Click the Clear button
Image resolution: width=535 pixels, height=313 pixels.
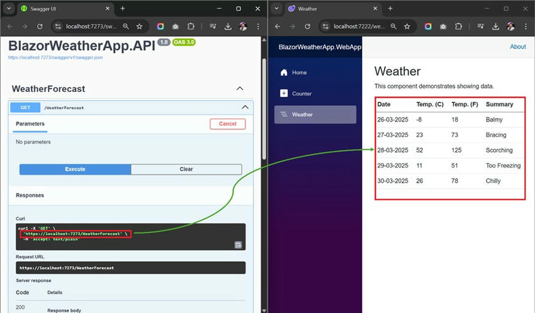coord(186,169)
